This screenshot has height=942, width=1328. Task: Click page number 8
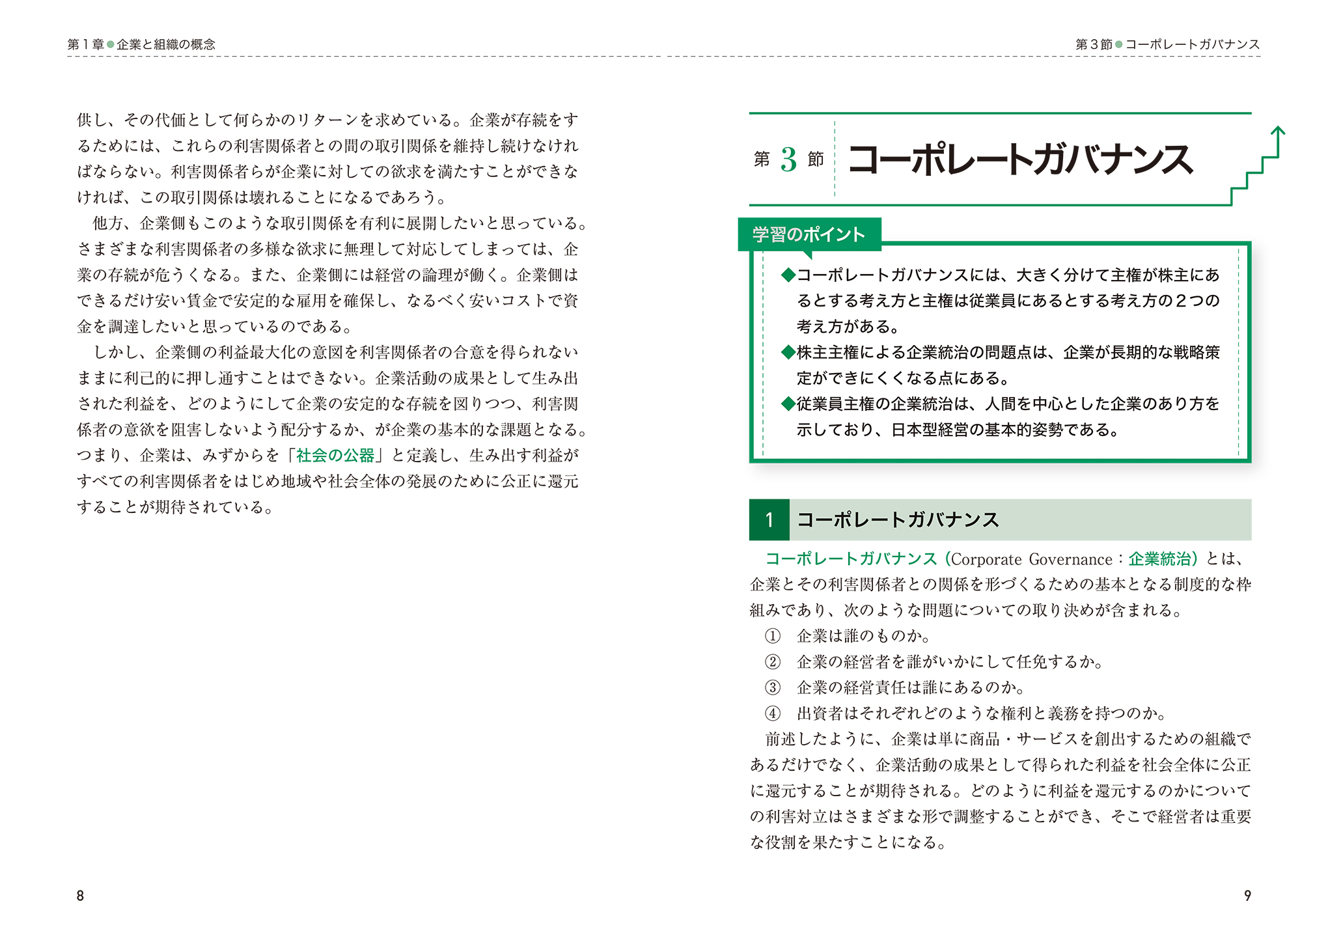[x=80, y=896]
